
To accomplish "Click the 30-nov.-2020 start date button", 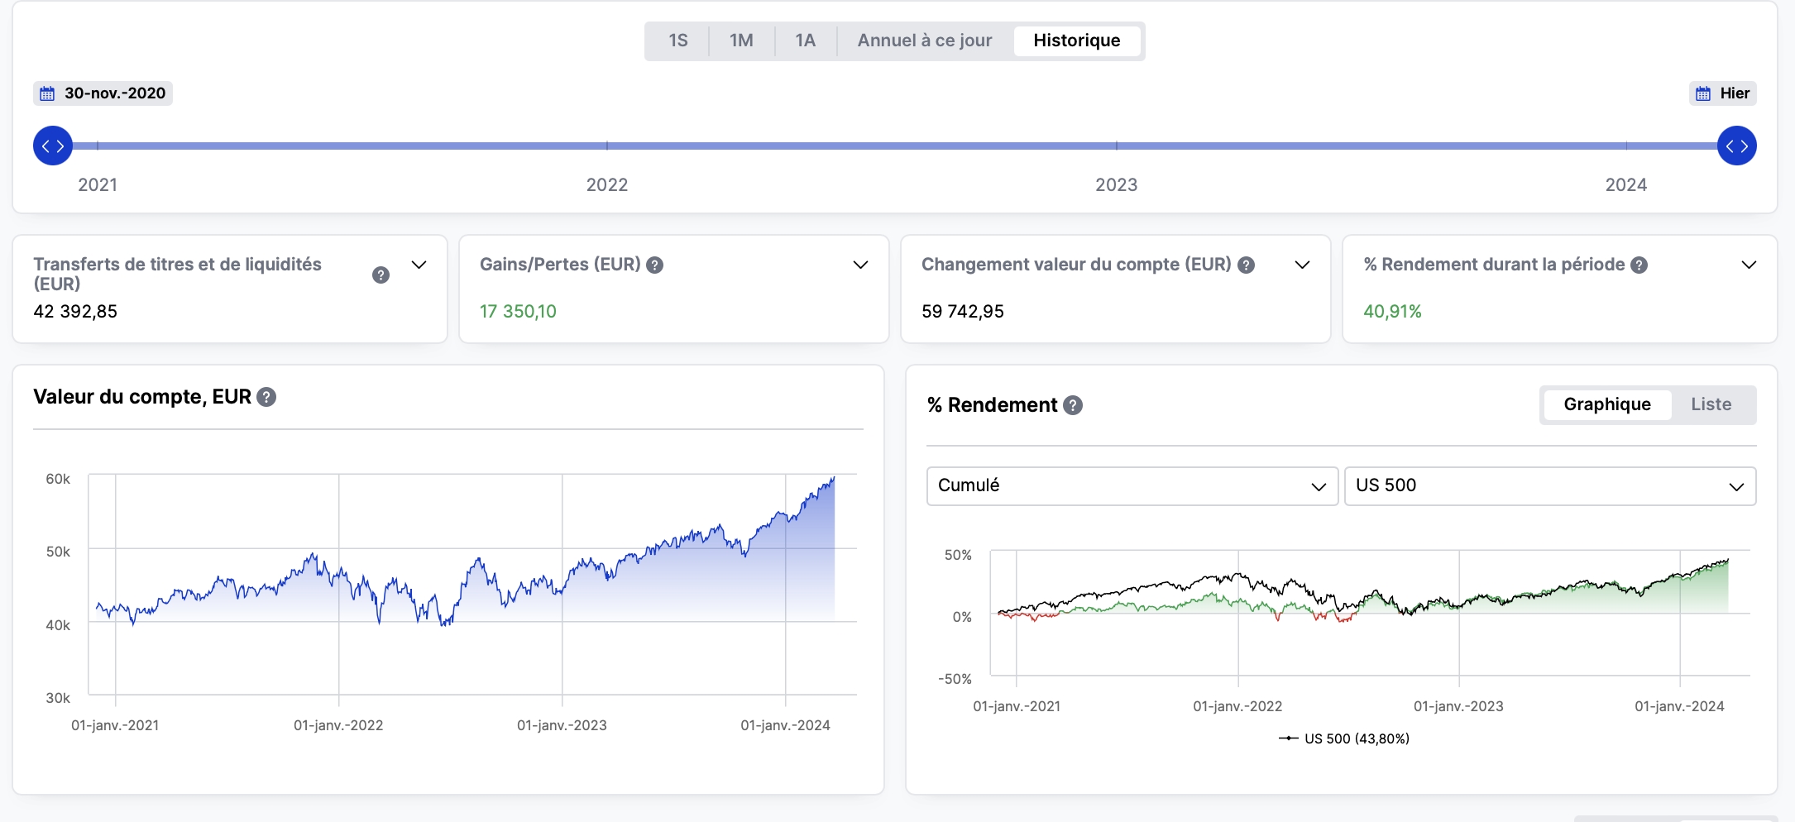I will [103, 93].
